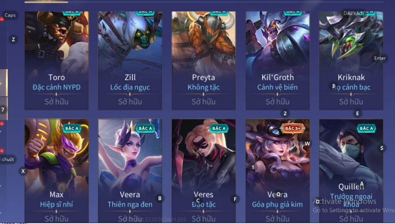Viewport: 395px width, 224px height.
Task: Select the Toro Đặc cảnh NYPD skin card
Action: 56,60
